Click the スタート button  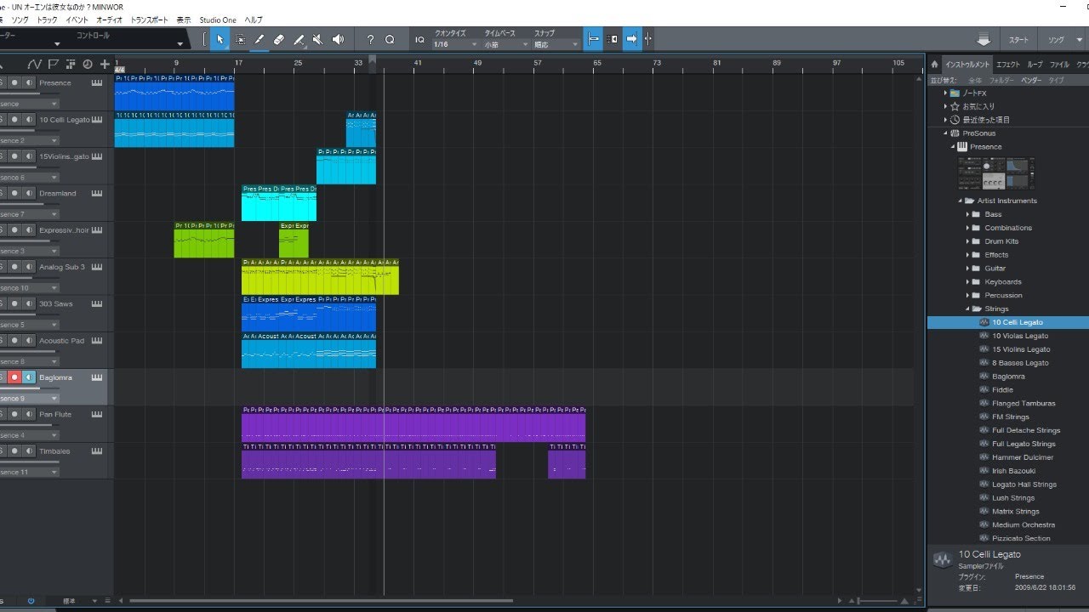pyautogui.click(x=1018, y=40)
